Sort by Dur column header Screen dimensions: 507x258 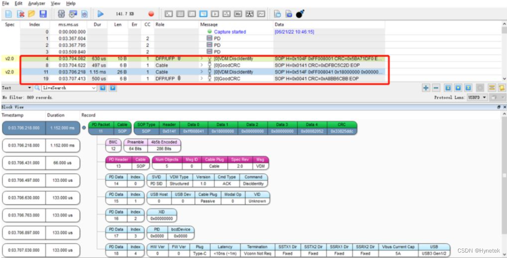tap(97, 24)
